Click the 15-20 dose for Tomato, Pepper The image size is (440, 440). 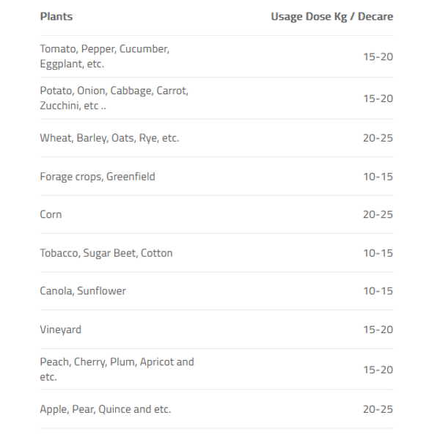point(378,56)
